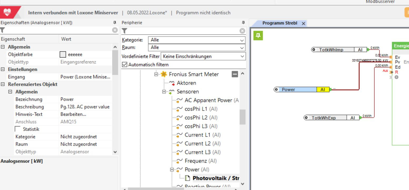Collapse the Fronius Smart Meter tree node

(156, 74)
